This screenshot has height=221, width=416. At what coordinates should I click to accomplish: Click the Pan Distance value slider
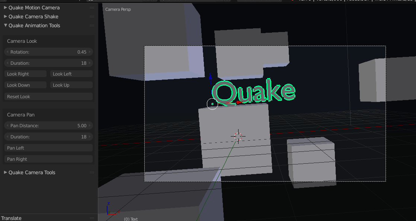pos(48,125)
